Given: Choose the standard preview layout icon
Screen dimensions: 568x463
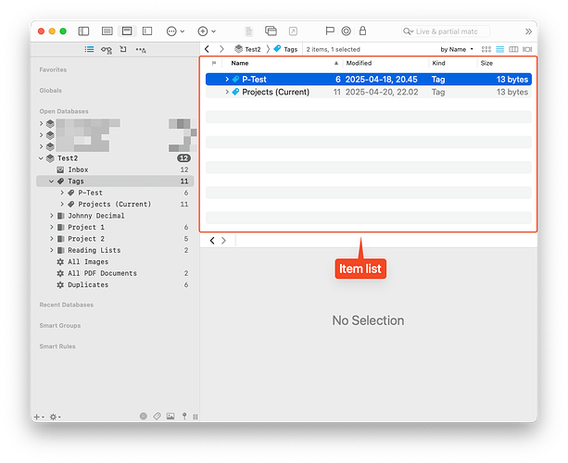Looking at the screenshot, I should (x=127, y=31).
